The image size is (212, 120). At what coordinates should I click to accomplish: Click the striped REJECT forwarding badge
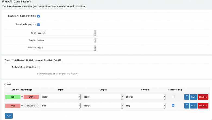[31, 106]
